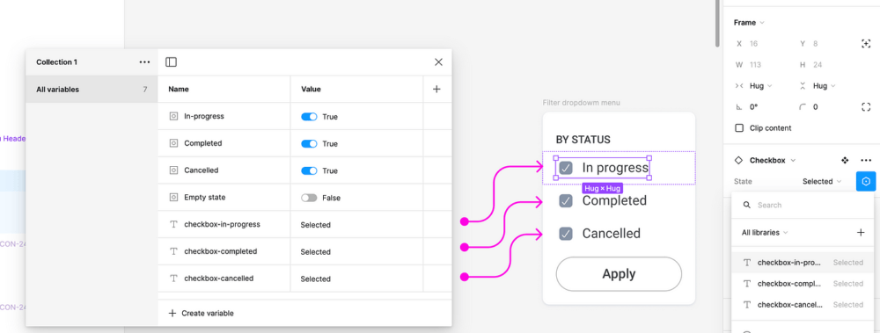Uncheck the In progress checkbox

(566, 168)
